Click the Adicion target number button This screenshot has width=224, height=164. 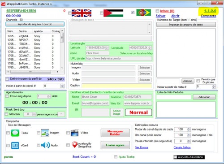pos(188,81)
